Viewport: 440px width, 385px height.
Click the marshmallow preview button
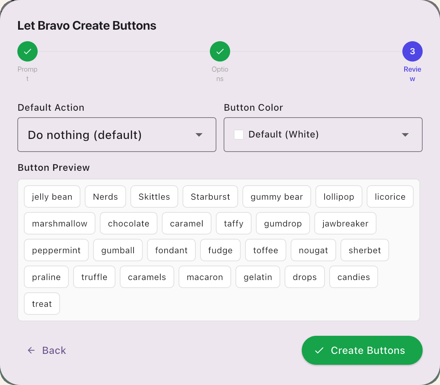(60, 223)
